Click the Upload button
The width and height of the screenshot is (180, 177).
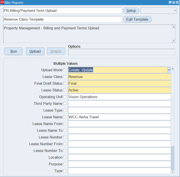tap(35, 51)
